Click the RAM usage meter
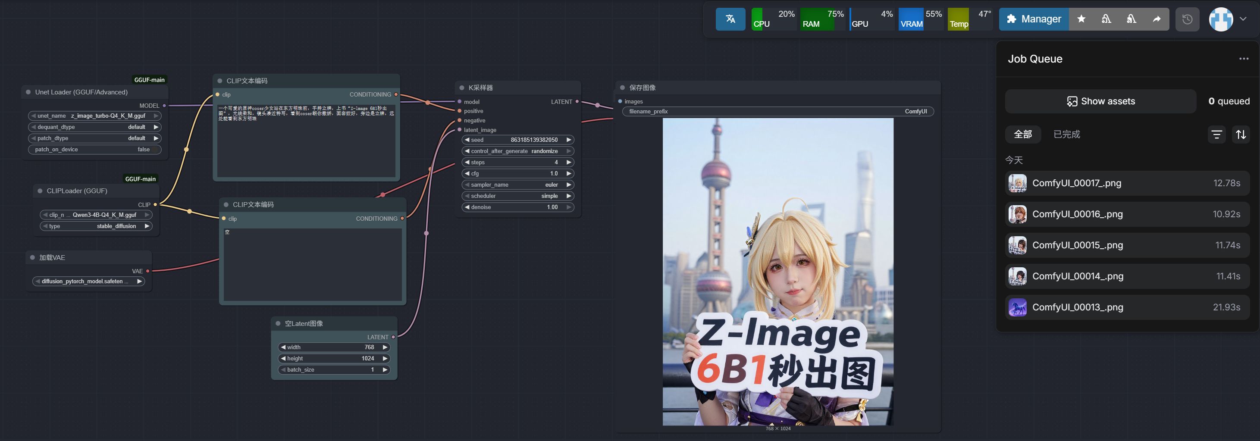This screenshot has width=1260, height=441. [x=823, y=19]
